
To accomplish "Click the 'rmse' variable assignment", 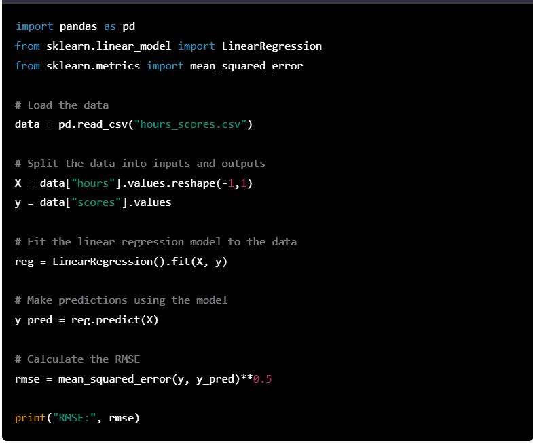I will click(27, 379).
